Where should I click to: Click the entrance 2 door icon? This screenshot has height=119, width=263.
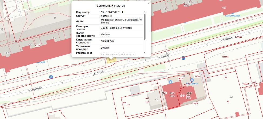click(53, 38)
